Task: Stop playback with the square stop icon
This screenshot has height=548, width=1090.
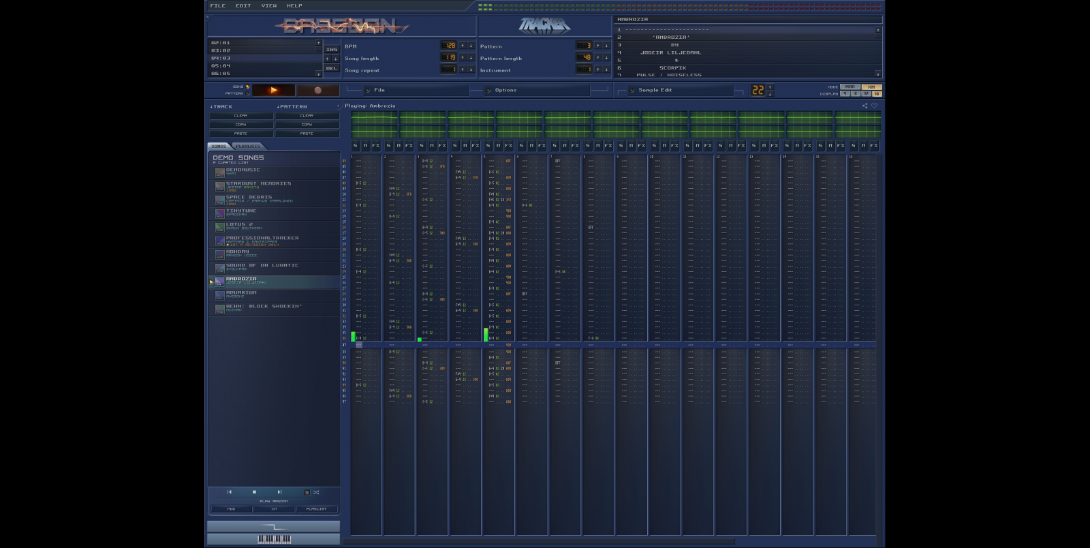Action: coord(254,492)
